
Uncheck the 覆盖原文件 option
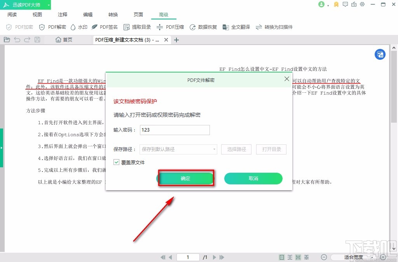coord(116,162)
